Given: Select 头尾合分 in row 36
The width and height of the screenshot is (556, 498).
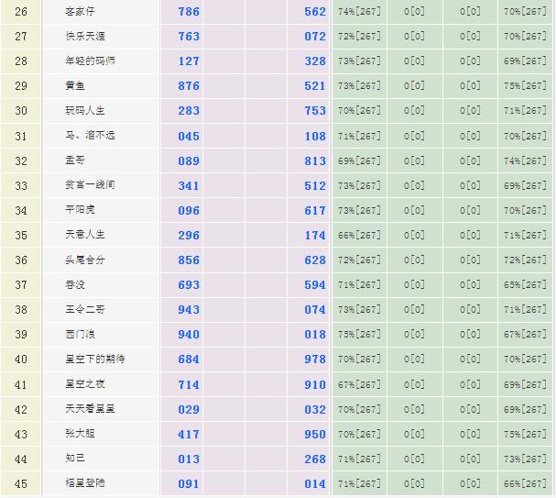Looking at the screenshot, I should (84, 260).
